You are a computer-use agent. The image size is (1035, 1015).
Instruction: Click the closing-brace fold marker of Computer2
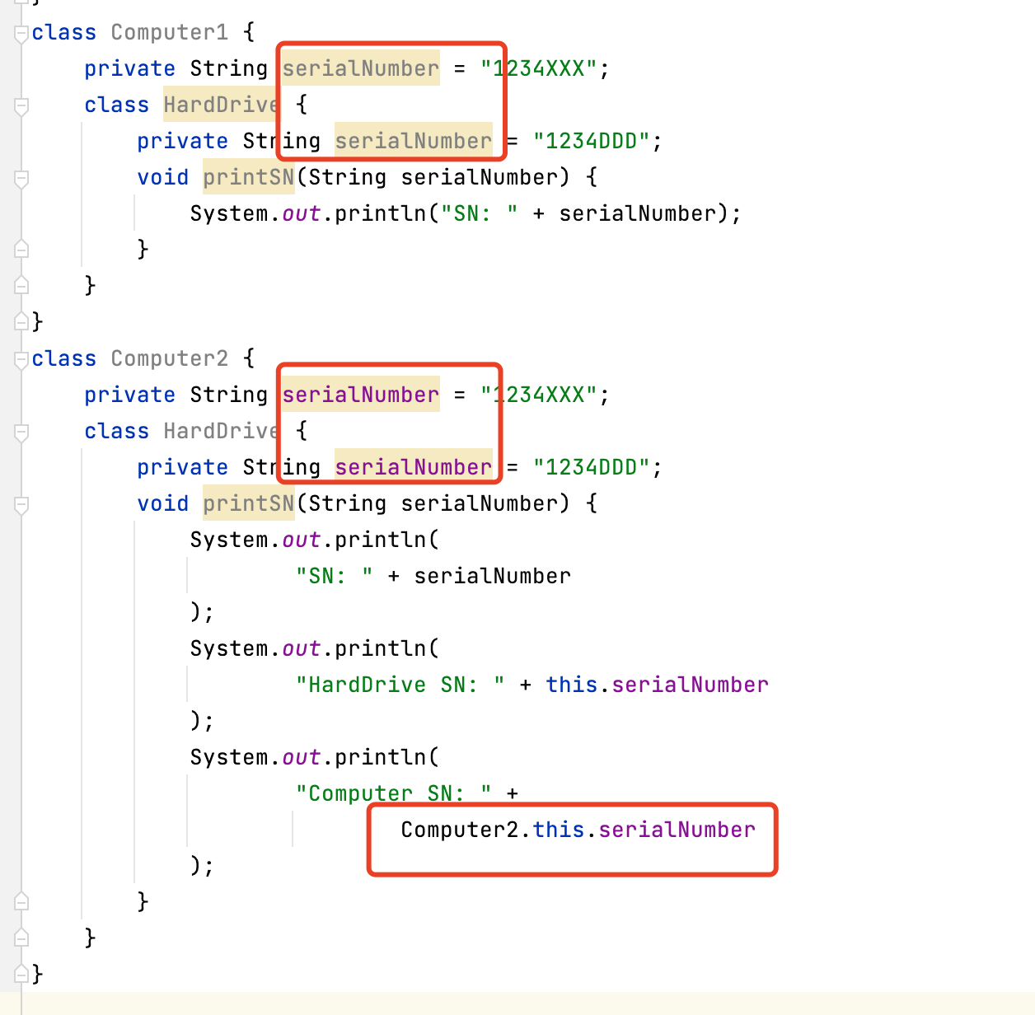click(x=21, y=974)
